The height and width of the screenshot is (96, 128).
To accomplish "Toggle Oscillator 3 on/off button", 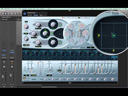I will [x=60, y=42].
